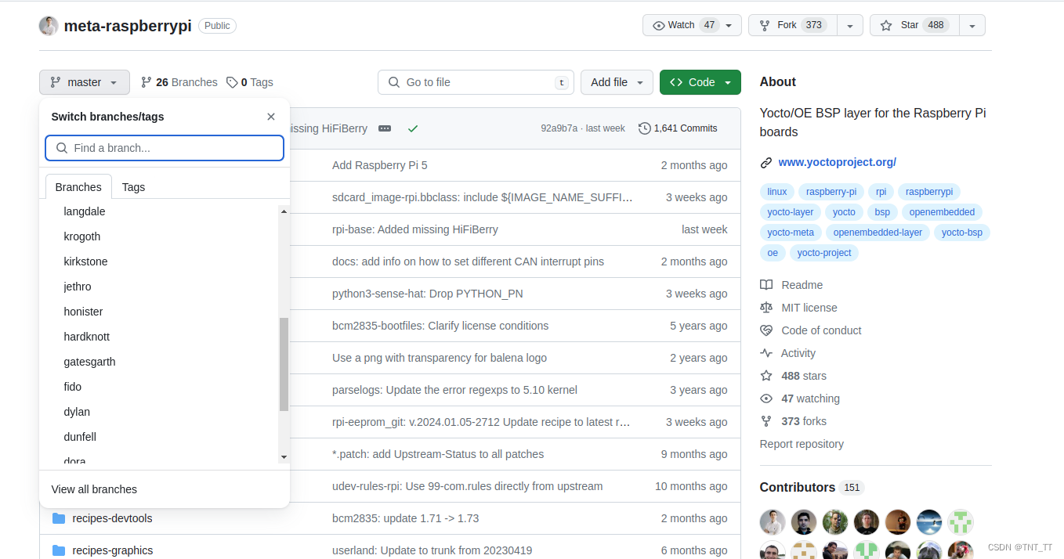Click the rpi topic tag
This screenshot has width=1064, height=559.
click(x=881, y=192)
